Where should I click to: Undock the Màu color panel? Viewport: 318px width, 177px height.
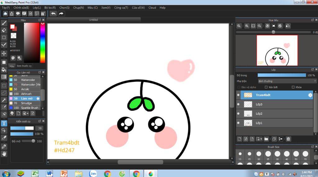39,20
